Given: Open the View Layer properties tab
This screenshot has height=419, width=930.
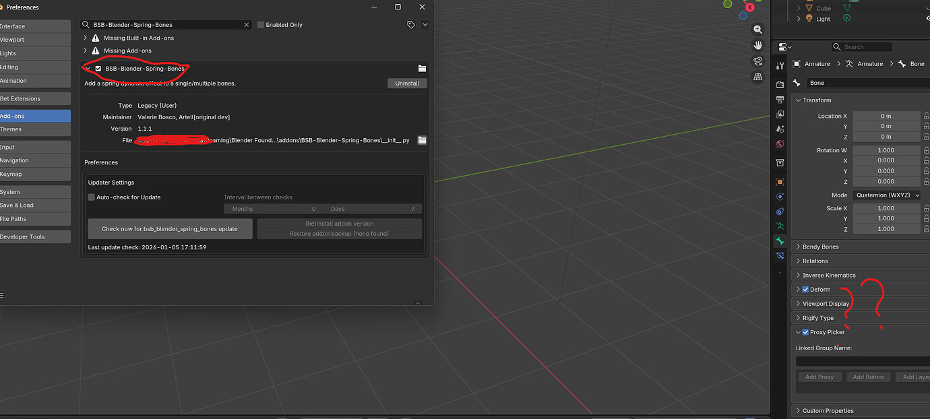Looking at the screenshot, I should (x=780, y=115).
